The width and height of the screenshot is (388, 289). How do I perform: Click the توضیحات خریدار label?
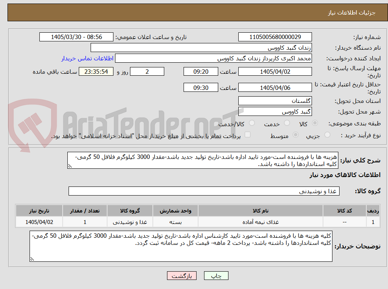[x=357, y=246]
